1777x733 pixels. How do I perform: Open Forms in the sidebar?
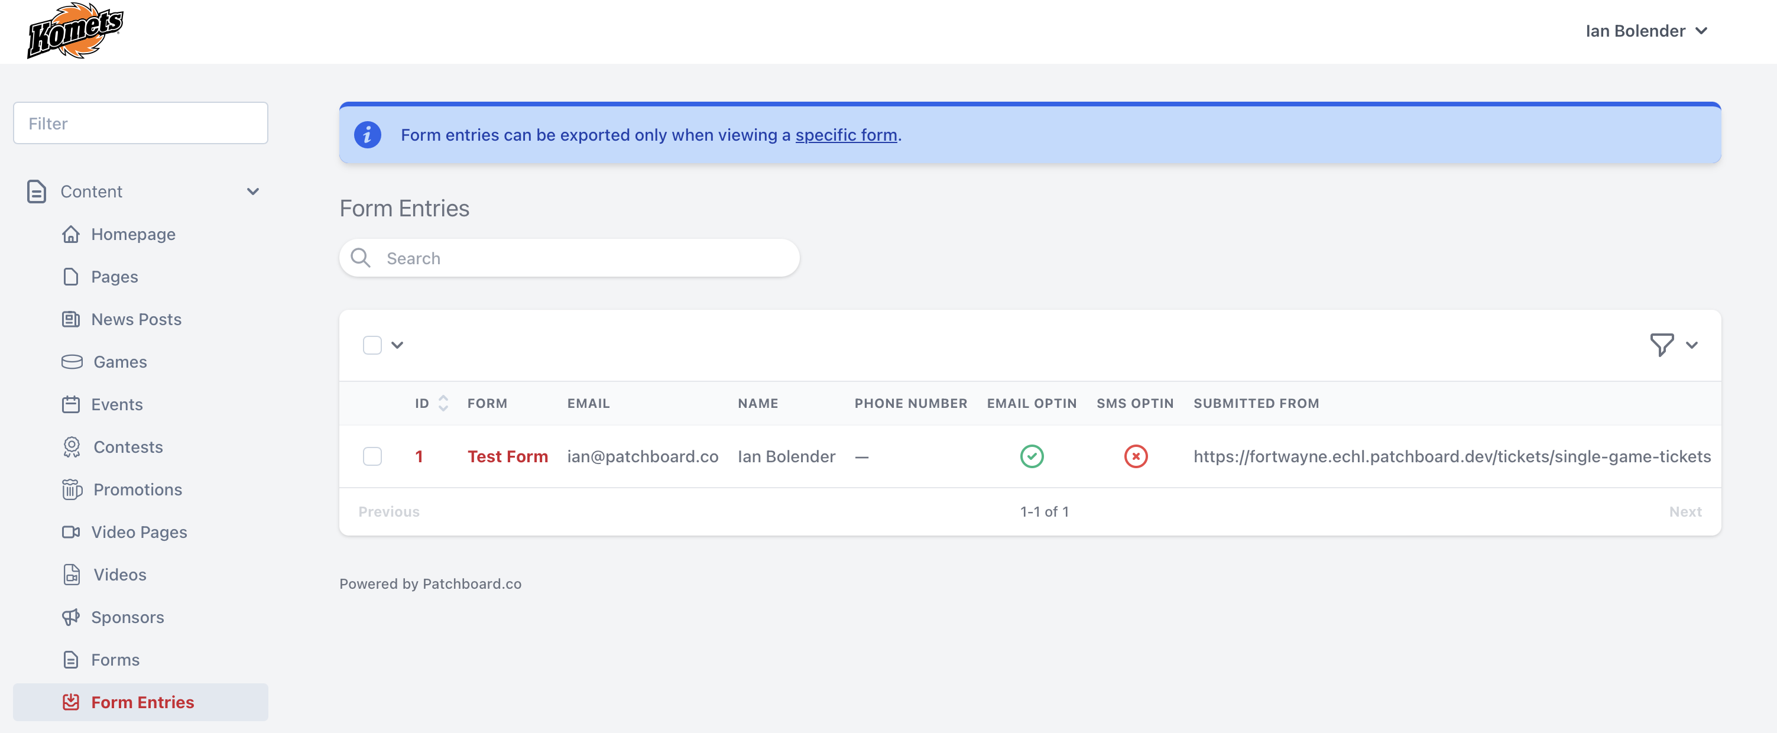tap(115, 660)
